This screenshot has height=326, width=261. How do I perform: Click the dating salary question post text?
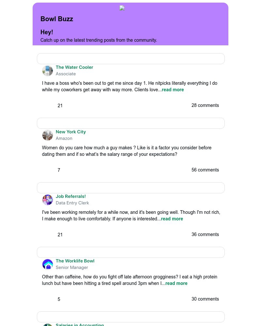click(x=127, y=151)
